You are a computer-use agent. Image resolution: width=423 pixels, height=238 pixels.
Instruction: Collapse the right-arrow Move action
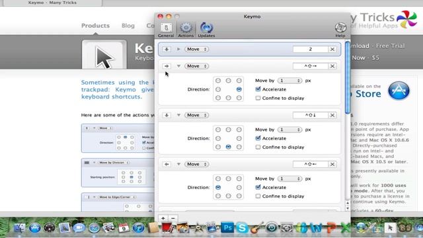coord(178,66)
